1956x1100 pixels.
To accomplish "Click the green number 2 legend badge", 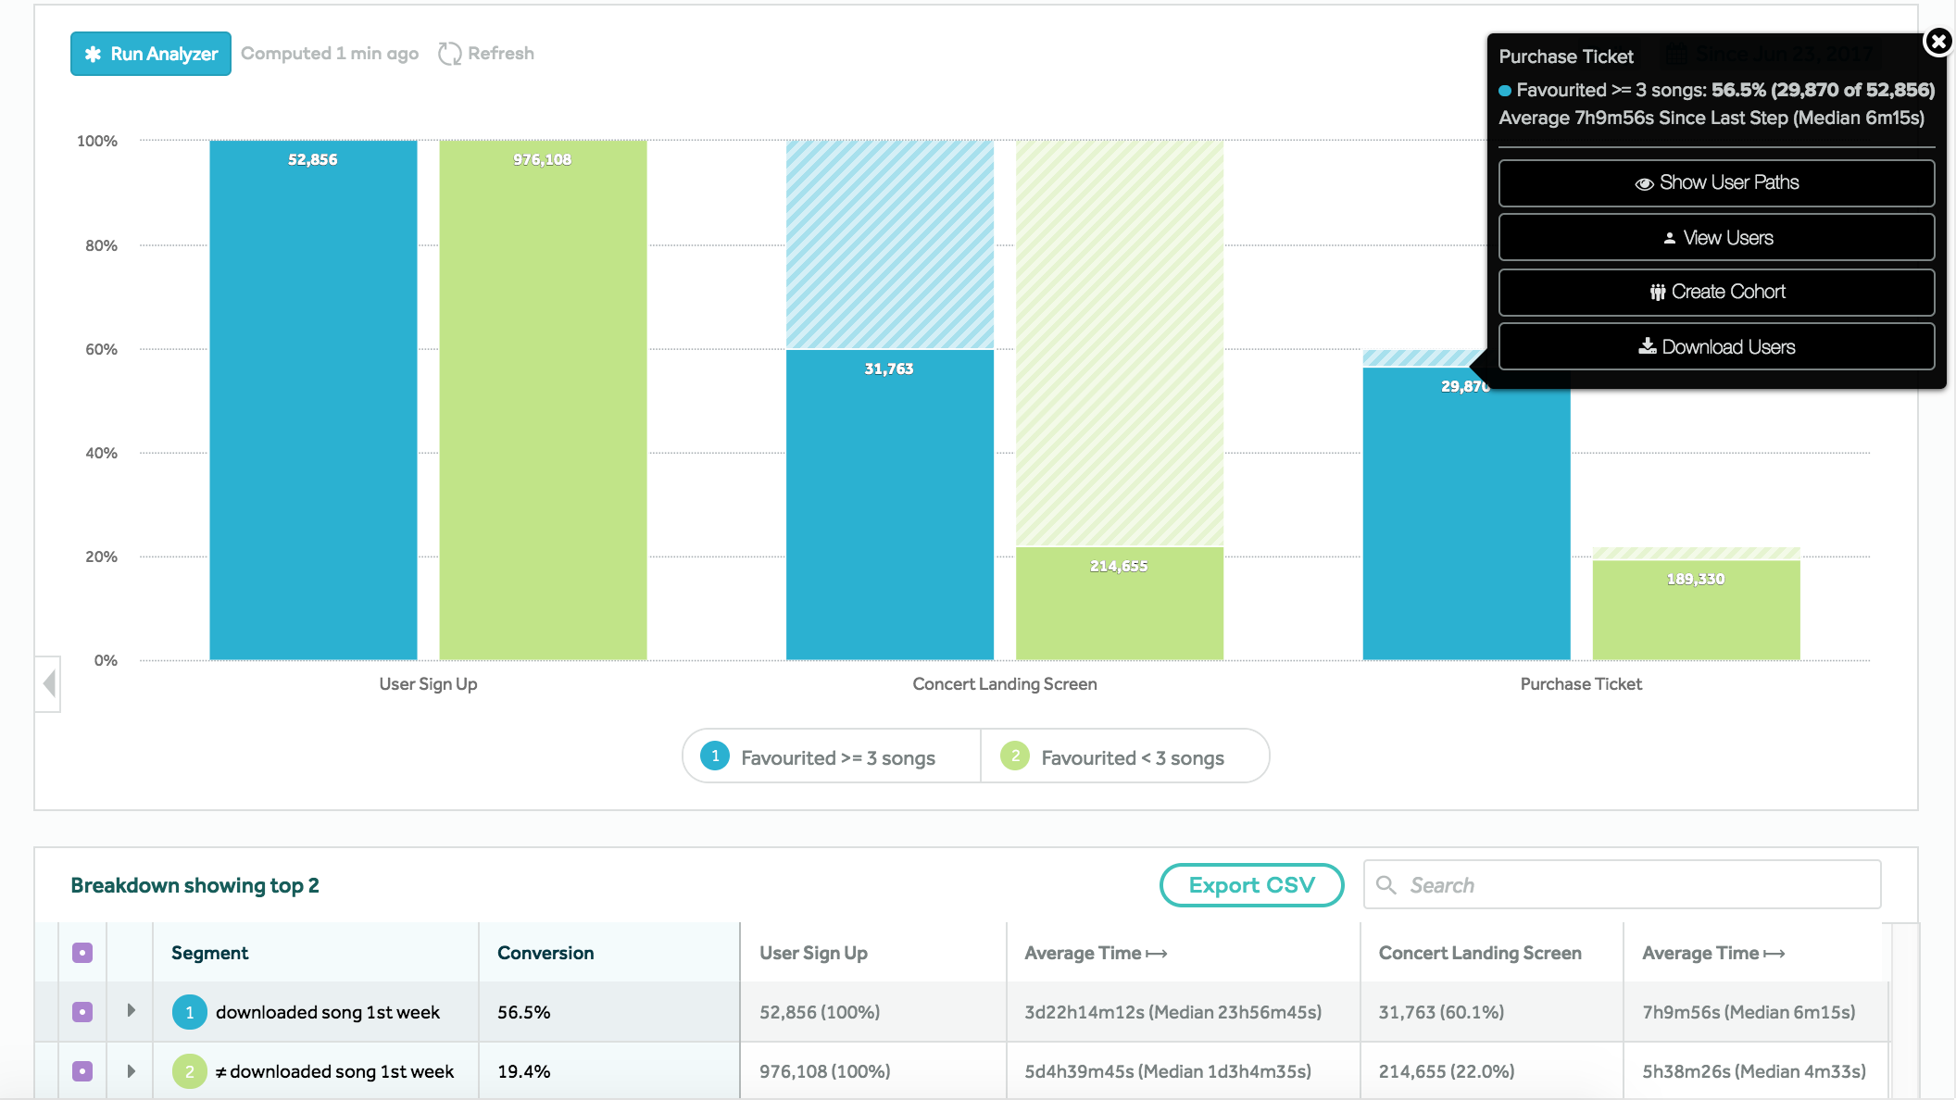I will click(x=1015, y=756).
